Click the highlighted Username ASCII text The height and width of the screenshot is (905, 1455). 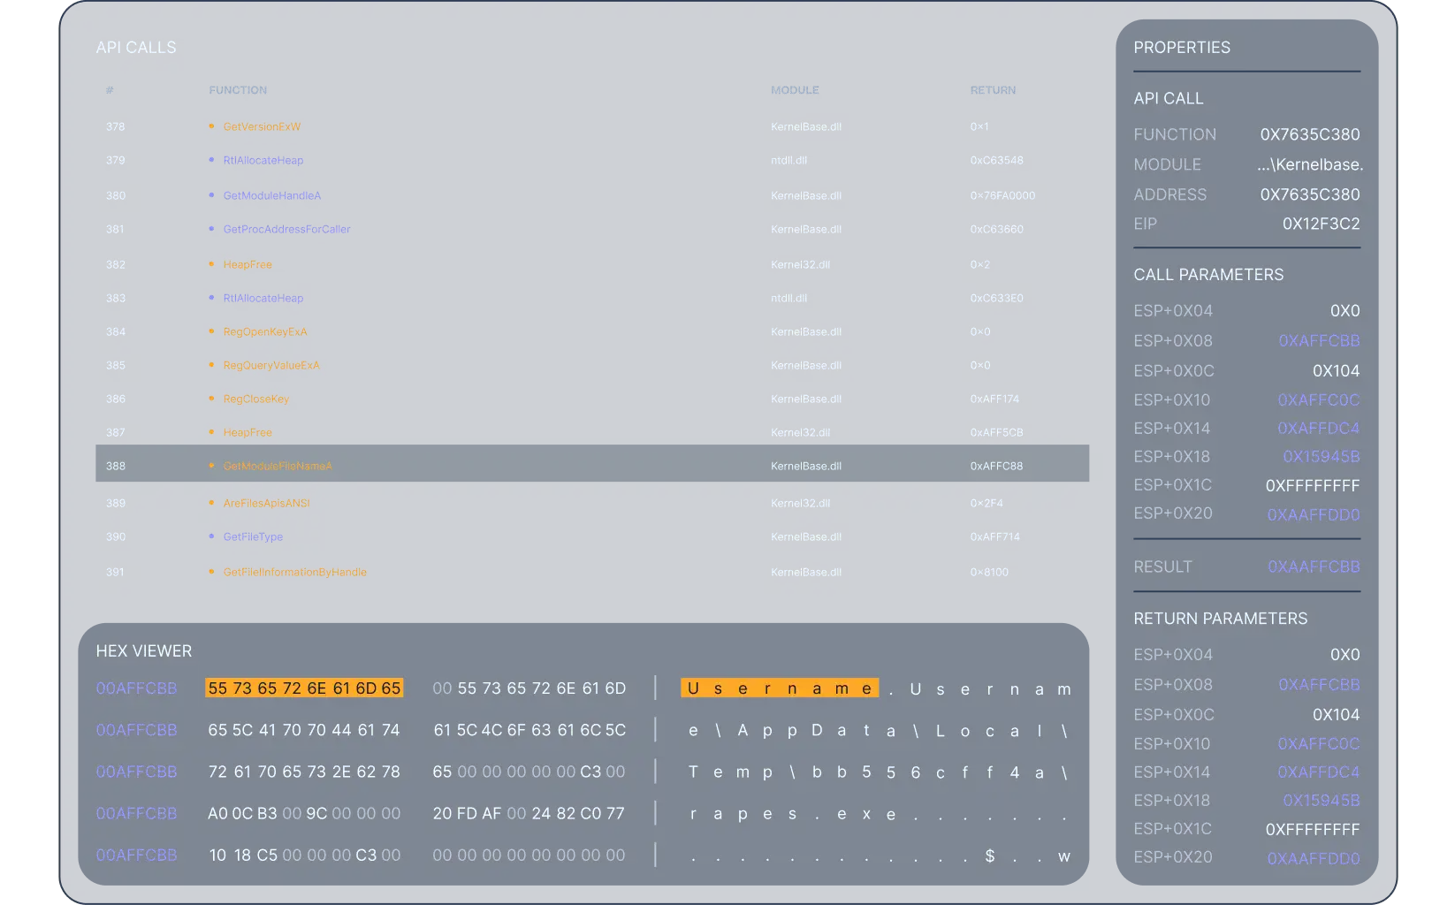(780, 688)
